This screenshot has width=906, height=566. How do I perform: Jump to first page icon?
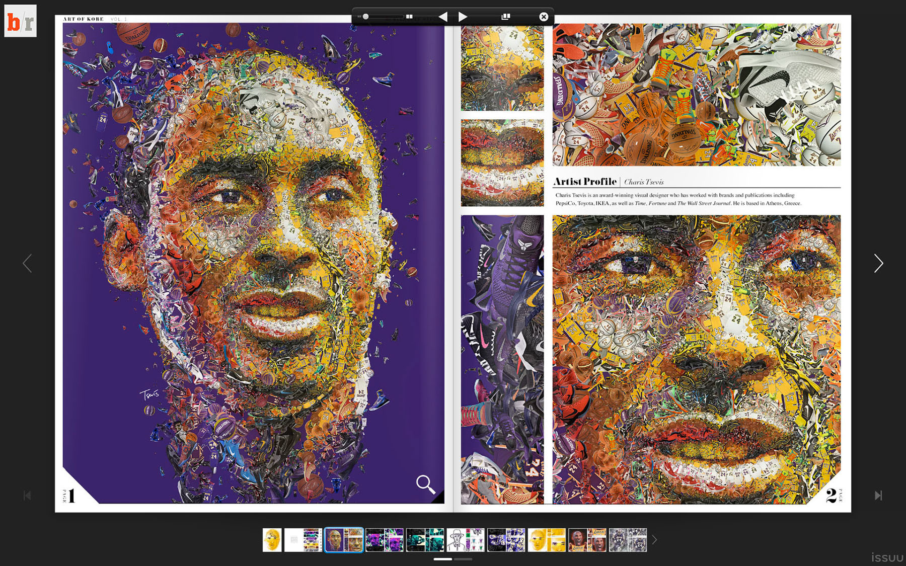27,496
